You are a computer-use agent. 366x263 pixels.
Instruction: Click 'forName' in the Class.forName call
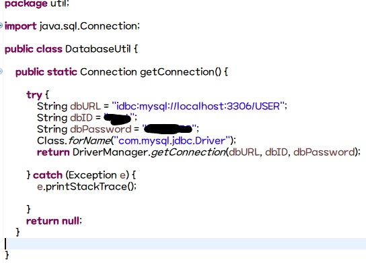[89, 141]
